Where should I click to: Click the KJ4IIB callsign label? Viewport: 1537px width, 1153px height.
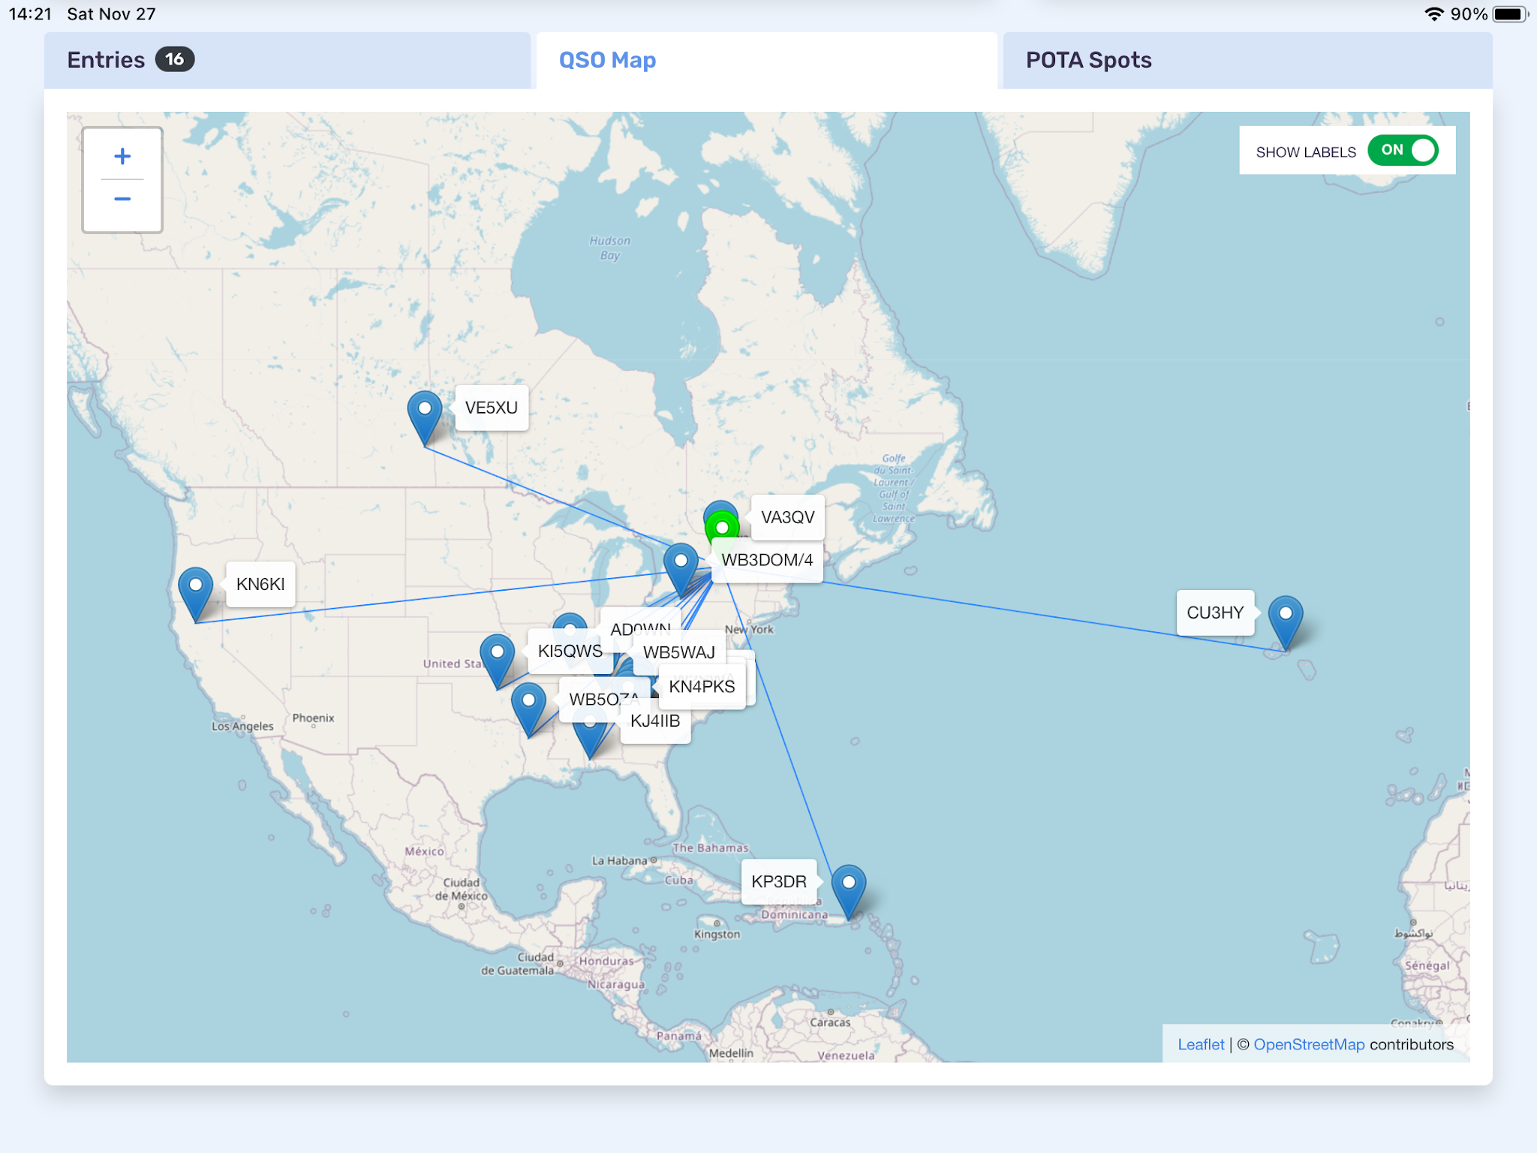(655, 722)
